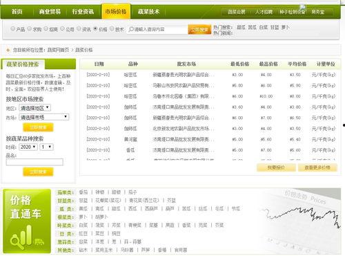Viewport: 345px width, 256px height.
Task: Open the 花椰菜(菜花) category link
Action: coord(108,201)
